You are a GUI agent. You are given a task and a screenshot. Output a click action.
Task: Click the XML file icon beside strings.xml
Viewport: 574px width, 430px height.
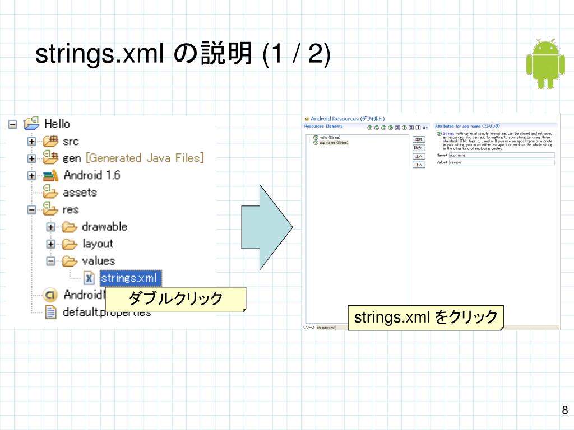tap(89, 278)
